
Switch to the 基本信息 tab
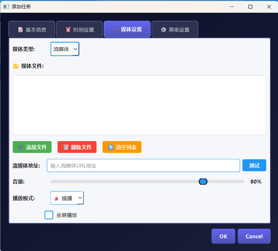pyautogui.click(x=31, y=29)
